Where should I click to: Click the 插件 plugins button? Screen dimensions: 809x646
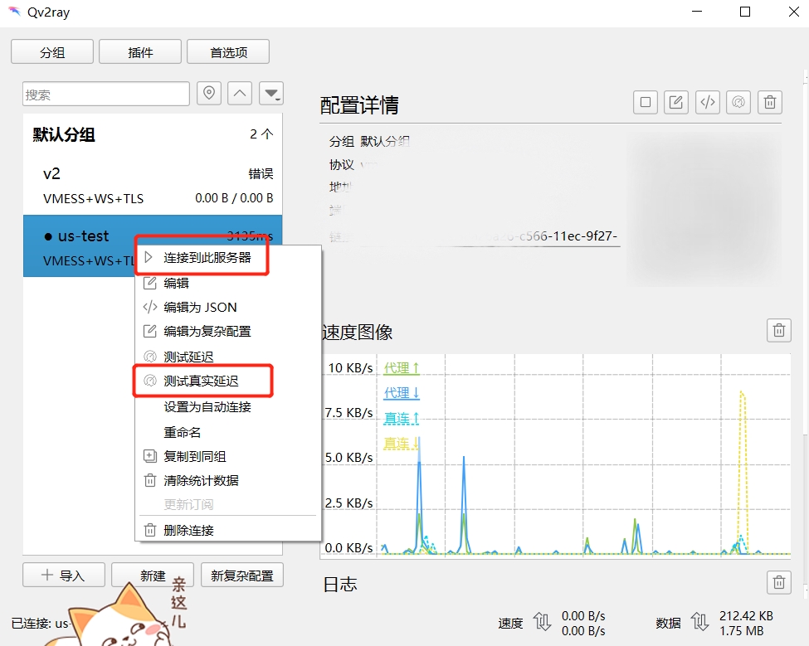click(140, 52)
